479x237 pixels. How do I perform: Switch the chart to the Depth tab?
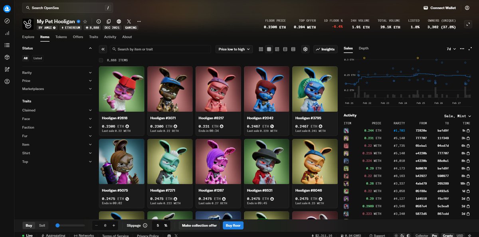pos(364,48)
